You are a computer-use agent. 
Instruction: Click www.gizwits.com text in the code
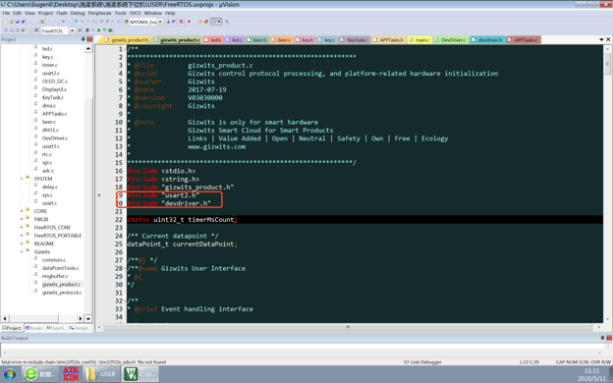point(216,146)
